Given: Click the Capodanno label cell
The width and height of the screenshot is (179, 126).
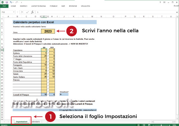Looking at the screenshot, I should pyautogui.click(x=27, y=50).
